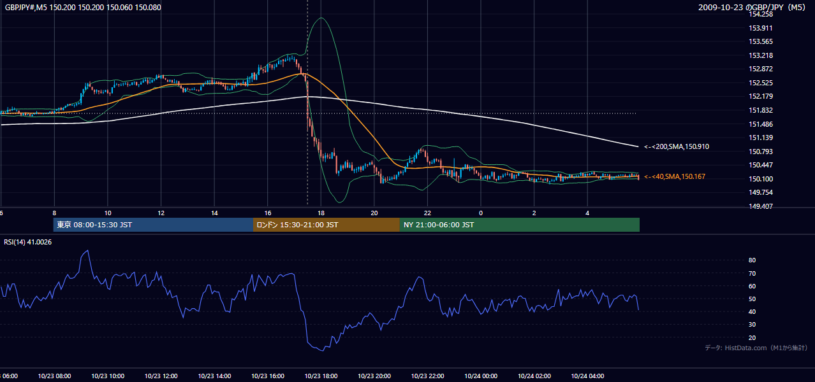This screenshot has height=382, width=815.
Task: Click RSI scale level 20
Action: coord(753,337)
